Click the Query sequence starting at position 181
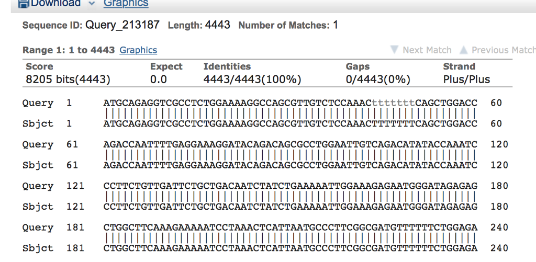Image resolution: width=536 pixels, height=262 pixels. tap(290, 227)
